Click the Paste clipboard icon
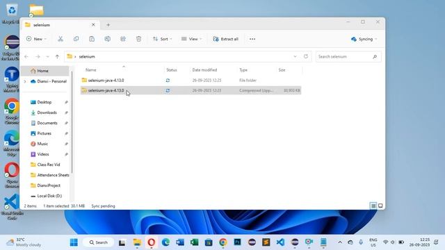445x250 pixels. click(x=92, y=39)
